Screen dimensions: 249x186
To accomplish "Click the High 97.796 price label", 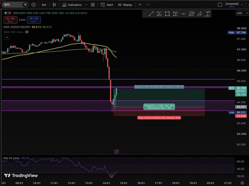I will click(237, 33).
